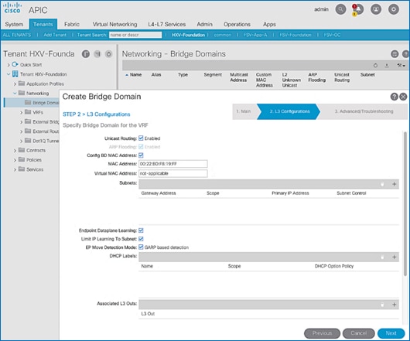Expand the Services tree node
410x341 pixels.
[x=15, y=169]
